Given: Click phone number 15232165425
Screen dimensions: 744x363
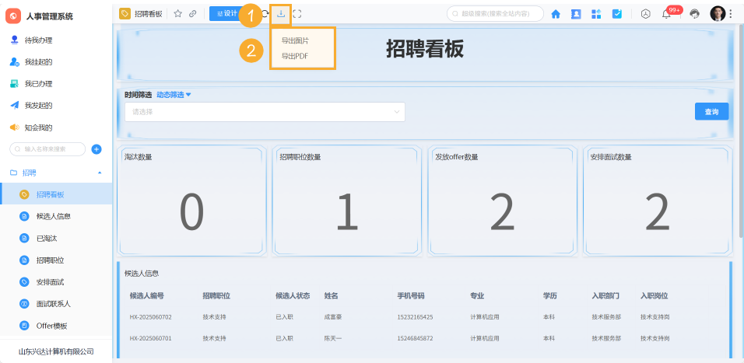Looking at the screenshot, I should click(415, 317).
